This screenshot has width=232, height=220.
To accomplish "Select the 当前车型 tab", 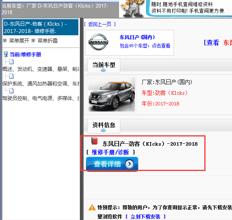I will [x=104, y=66].
